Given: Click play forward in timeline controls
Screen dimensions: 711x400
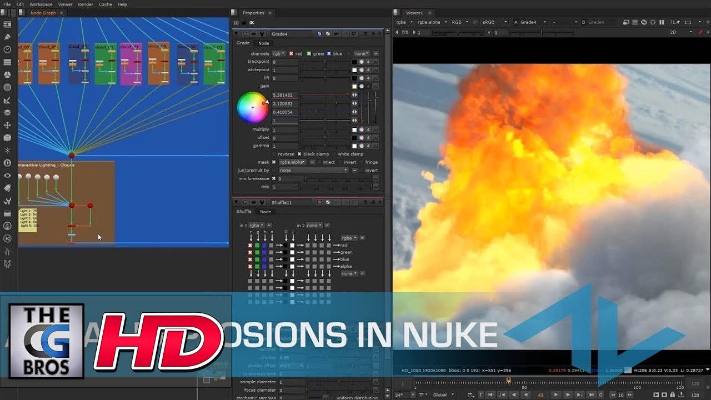Looking at the screenshot, I should pyautogui.click(x=555, y=394).
